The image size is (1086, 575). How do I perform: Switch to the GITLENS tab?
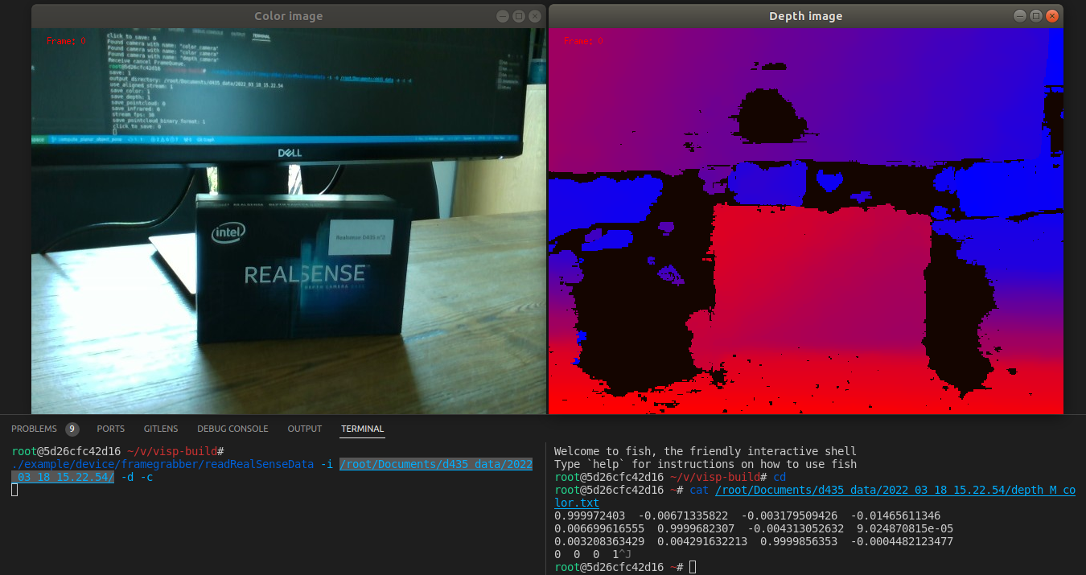click(160, 429)
